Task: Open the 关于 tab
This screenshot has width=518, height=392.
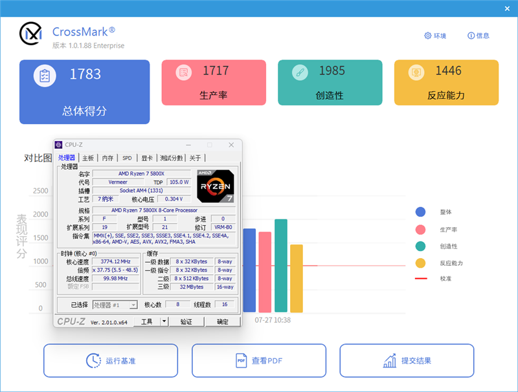Action: 196,158
